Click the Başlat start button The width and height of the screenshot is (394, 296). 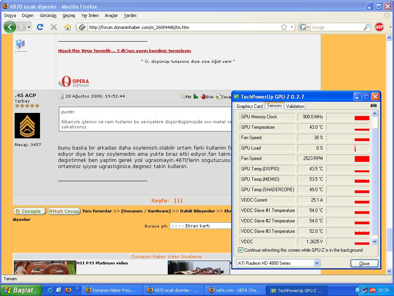click(x=21, y=290)
